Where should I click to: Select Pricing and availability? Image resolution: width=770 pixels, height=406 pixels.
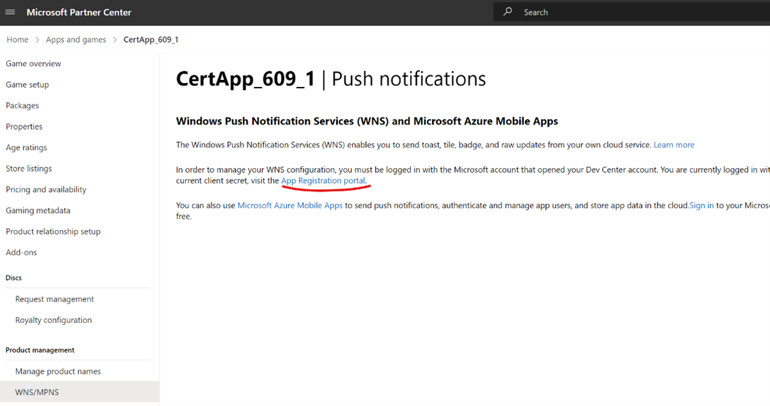(x=45, y=190)
